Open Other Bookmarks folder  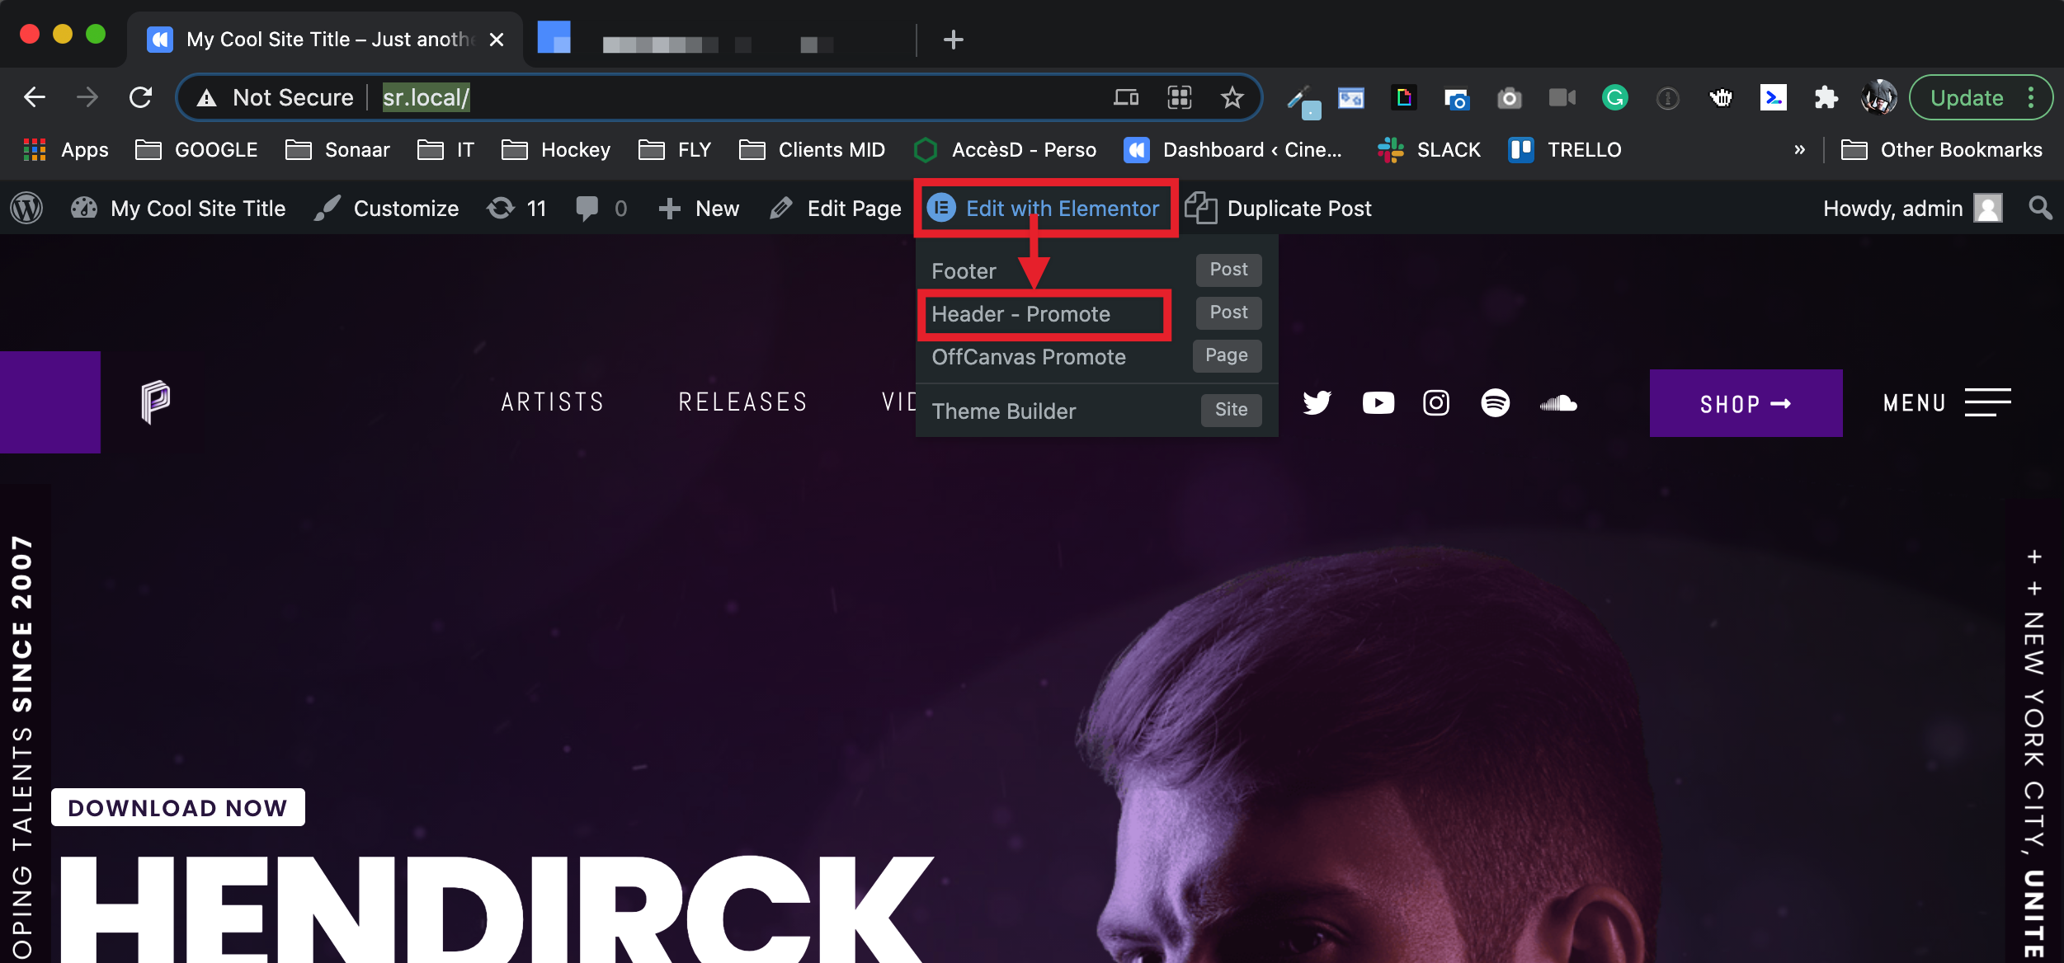[1941, 150]
